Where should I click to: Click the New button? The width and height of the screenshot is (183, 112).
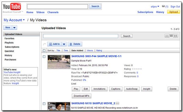(8, 28)
